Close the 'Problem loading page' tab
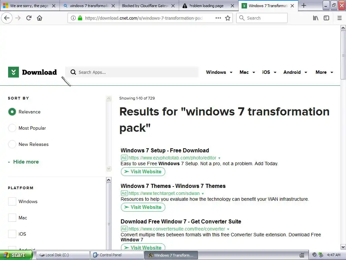Image resolution: width=346 pixels, height=260 pixels. [232, 6]
